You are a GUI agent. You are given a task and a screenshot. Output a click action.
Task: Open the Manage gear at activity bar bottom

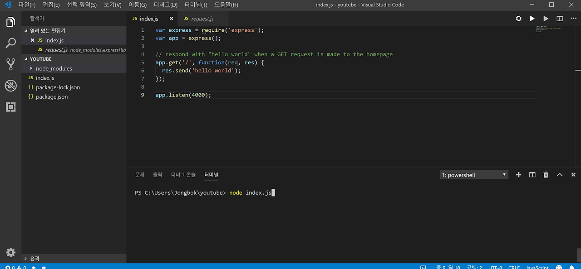(x=10, y=253)
